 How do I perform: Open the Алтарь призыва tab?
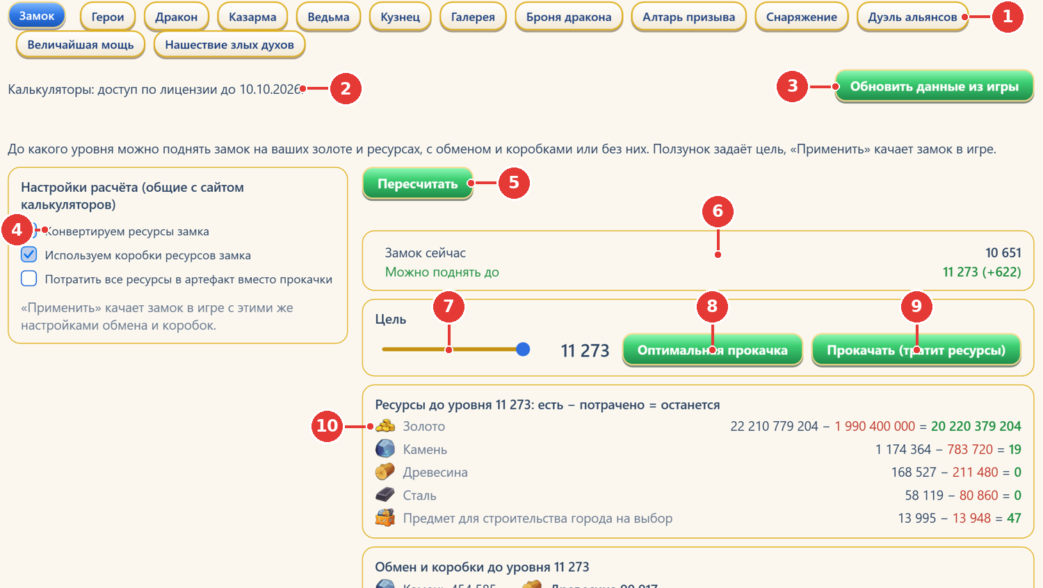point(688,17)
